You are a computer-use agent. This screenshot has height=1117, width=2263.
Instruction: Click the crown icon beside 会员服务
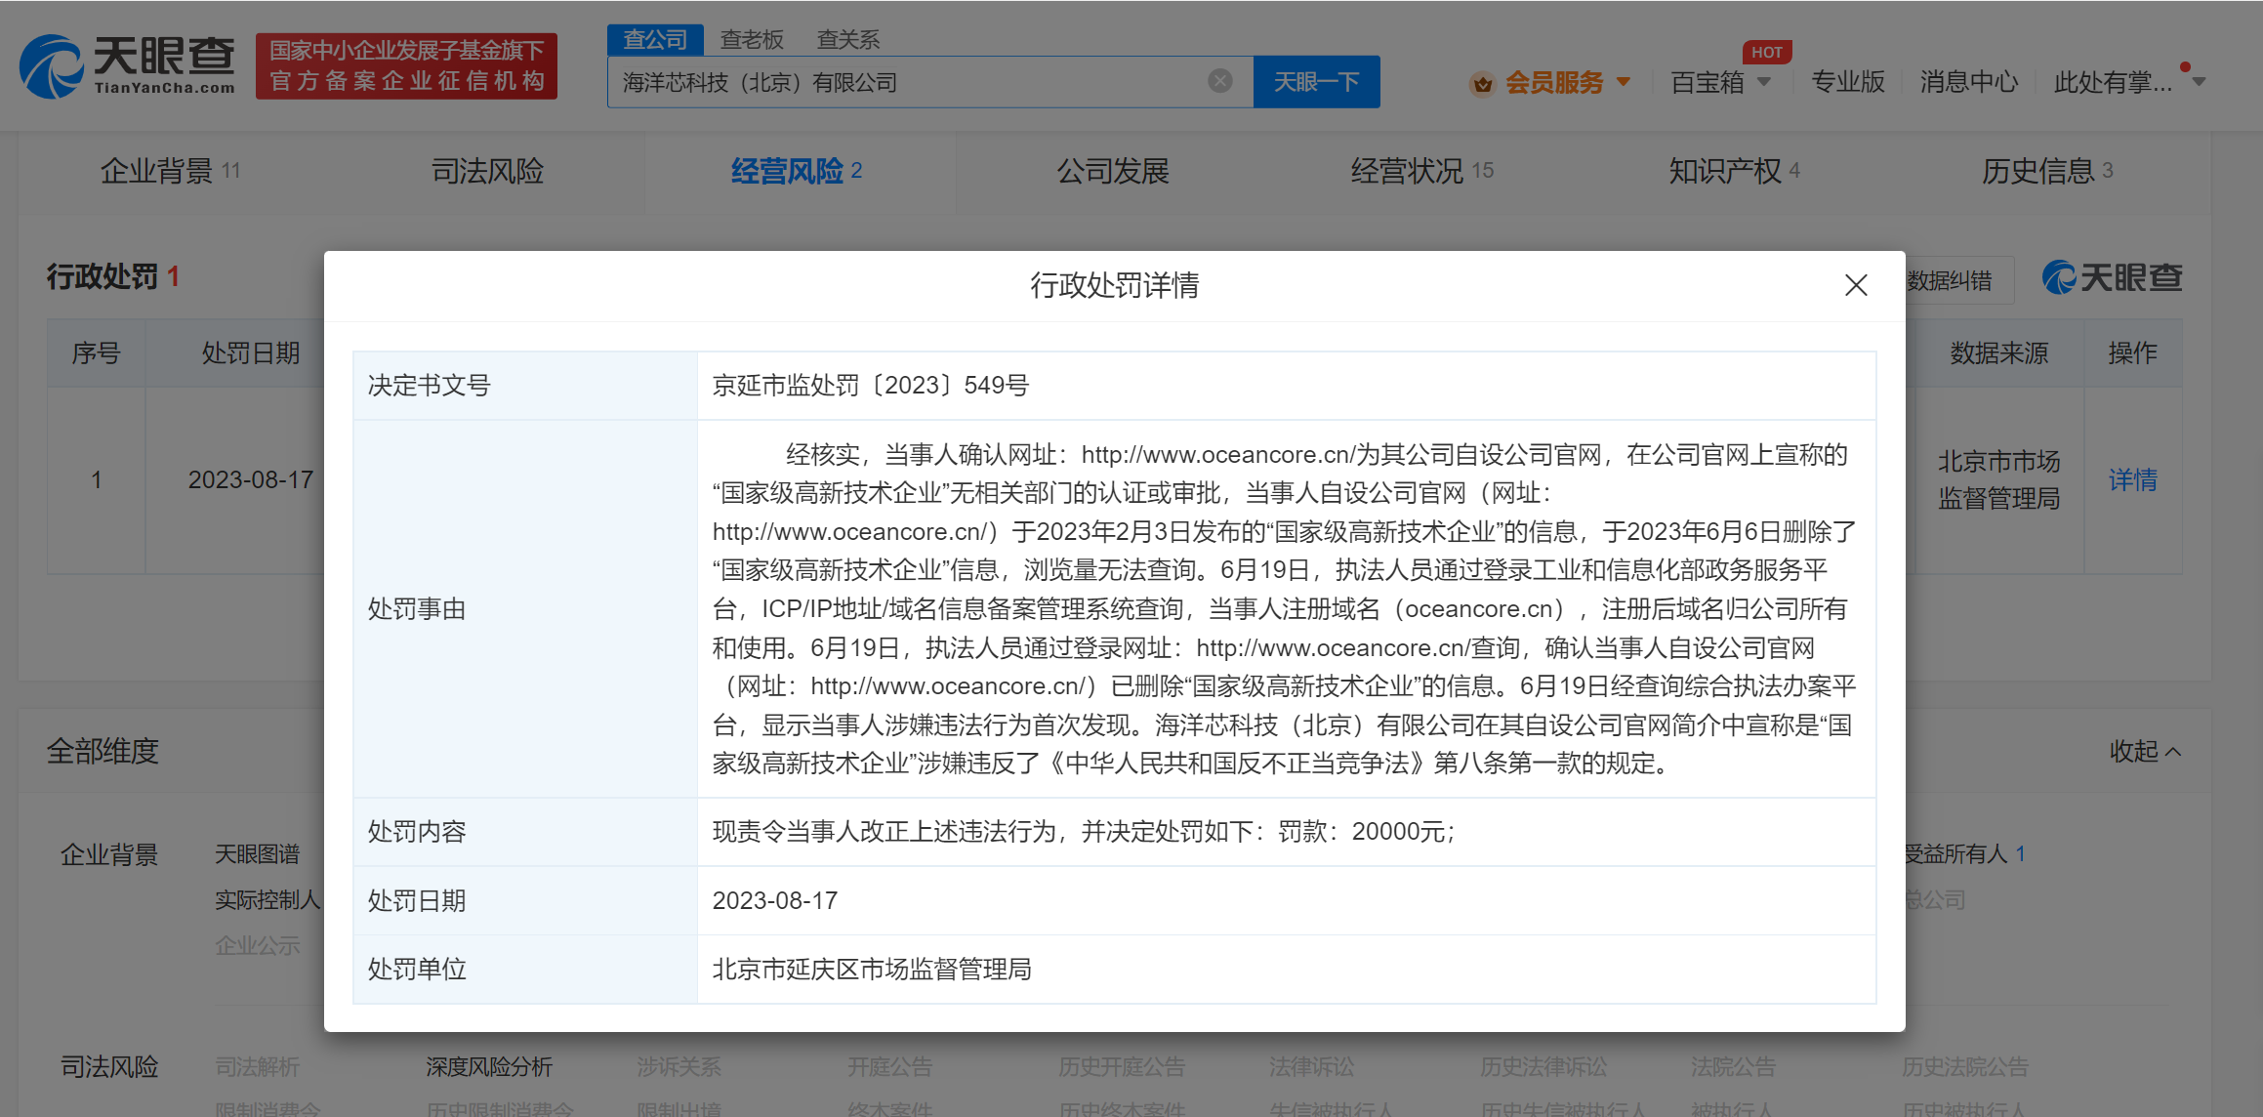coord(1482,84)
